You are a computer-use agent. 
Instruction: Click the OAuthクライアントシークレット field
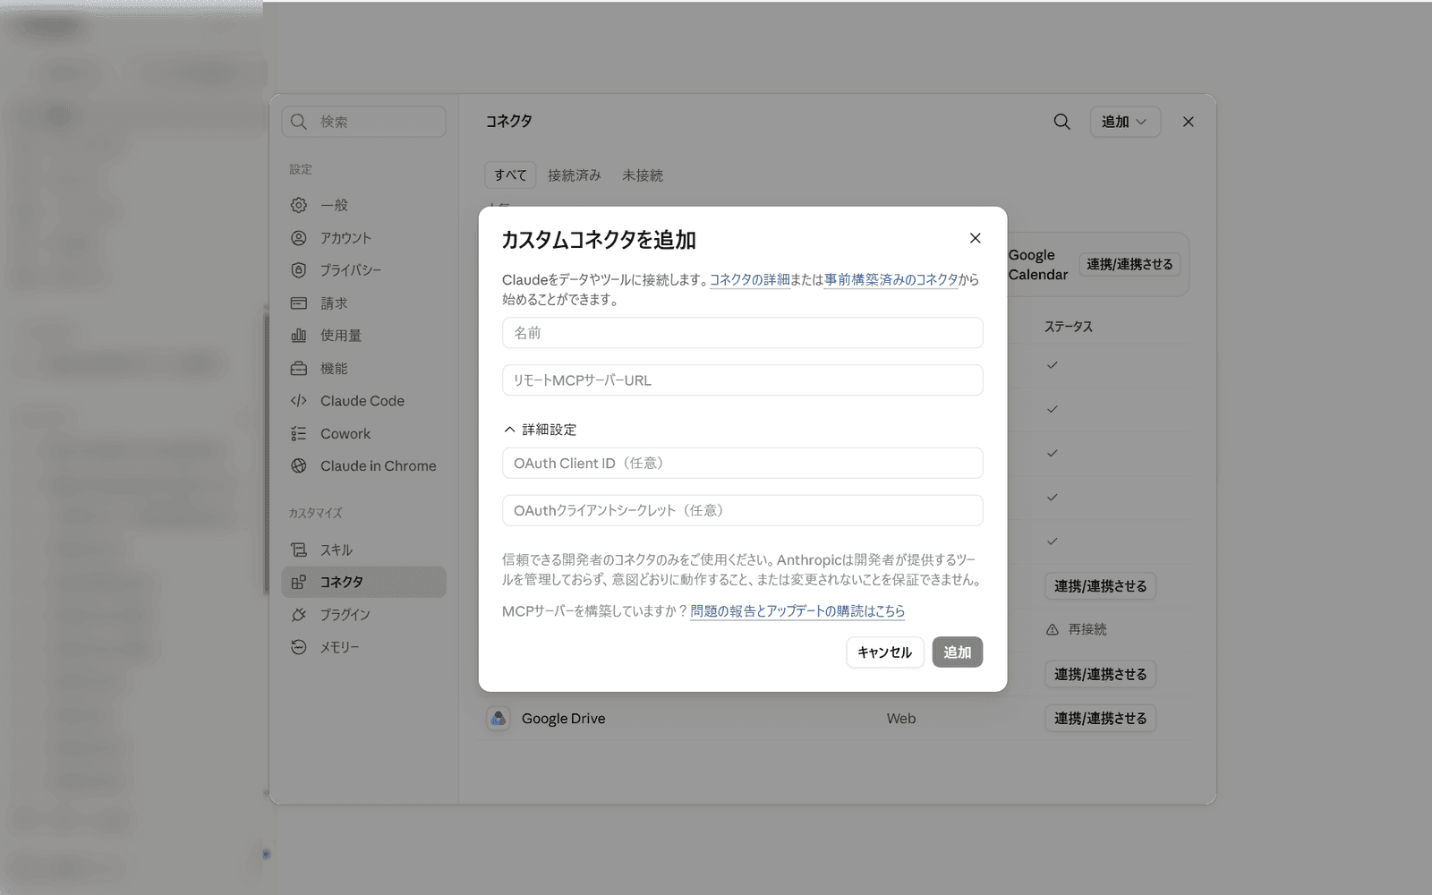(x=743, y=510)
